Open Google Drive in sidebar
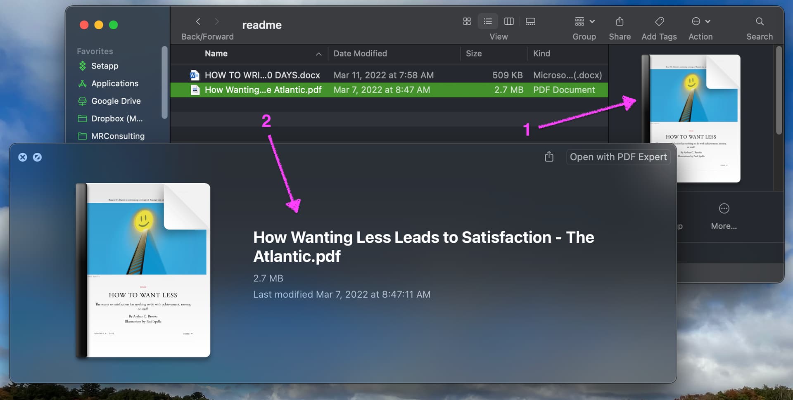The height and width of the screenshot is (400, 793). tap(116, 101)
